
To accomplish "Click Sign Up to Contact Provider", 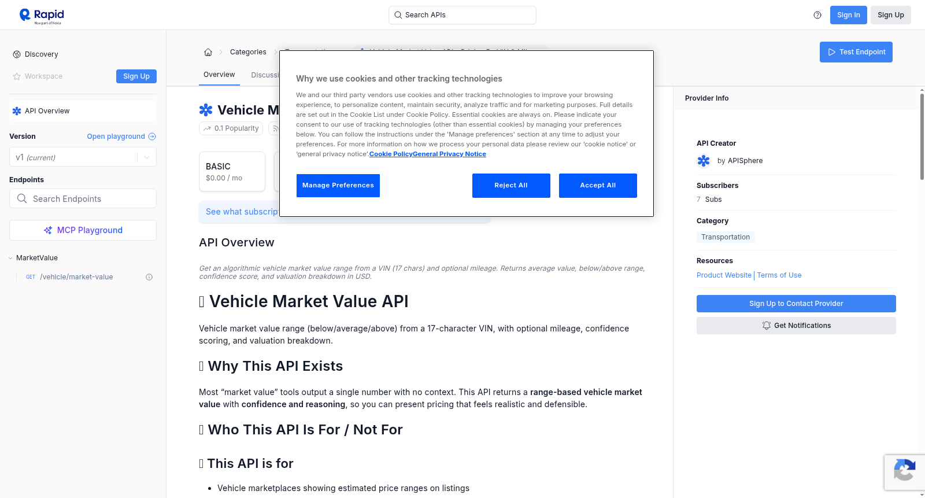I will 796,304.
